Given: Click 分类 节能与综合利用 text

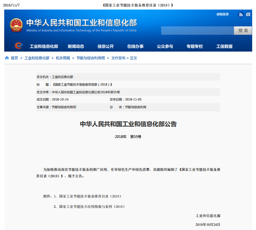Looking at the screenshot, I should tap(128, 107).
